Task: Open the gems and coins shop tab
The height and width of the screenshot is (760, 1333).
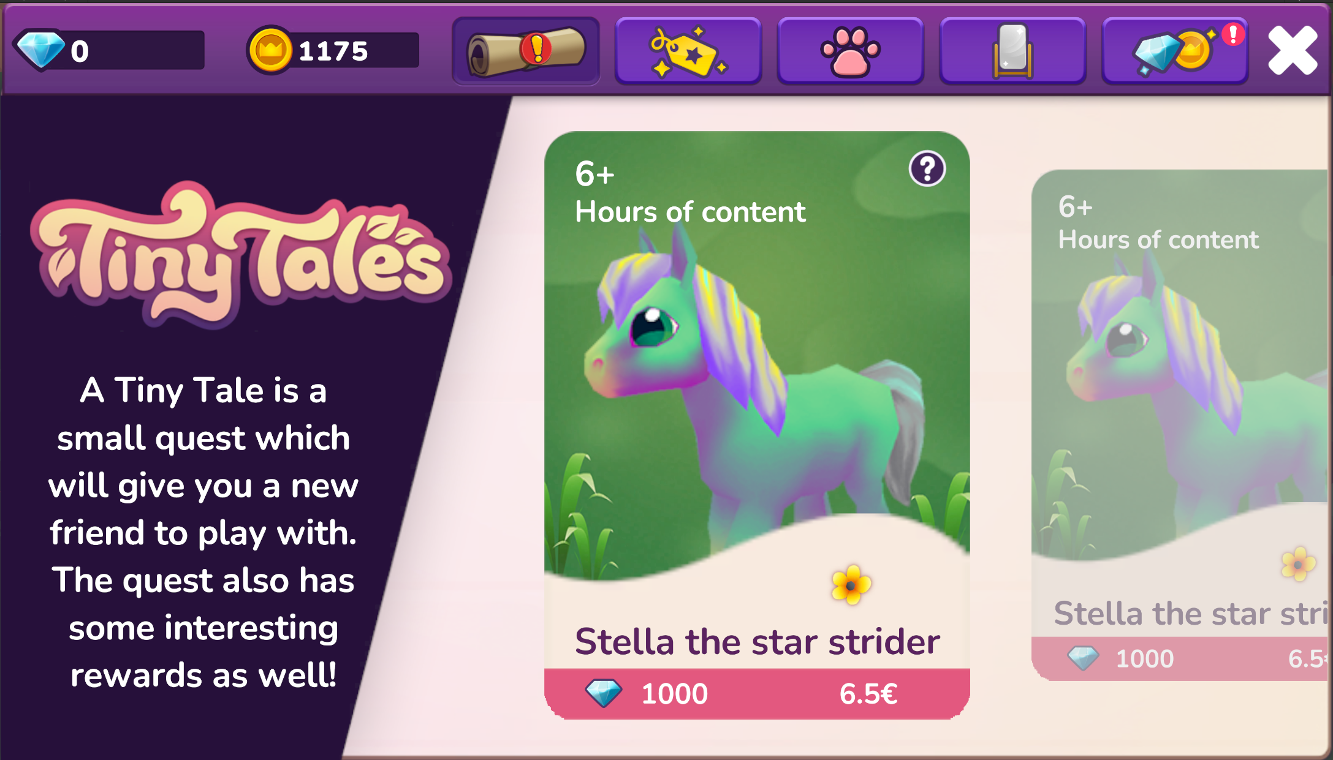Action: coord(1175,51)
